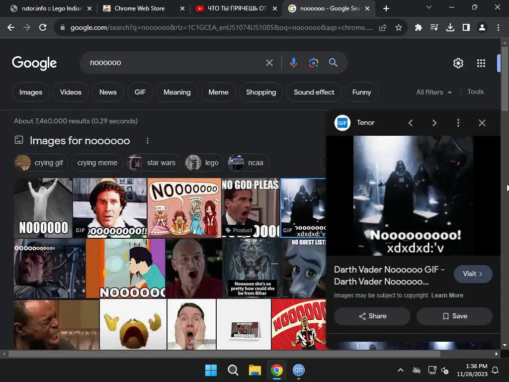
Task: Go back to the previous page
Action: click(11, 28)
